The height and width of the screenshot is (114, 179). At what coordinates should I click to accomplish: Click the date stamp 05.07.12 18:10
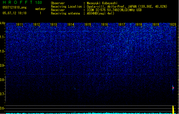(15, 13)
